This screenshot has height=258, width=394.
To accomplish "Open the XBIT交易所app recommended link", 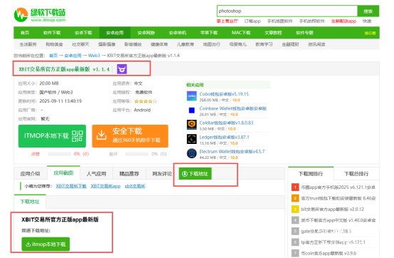I will (105, 186).
